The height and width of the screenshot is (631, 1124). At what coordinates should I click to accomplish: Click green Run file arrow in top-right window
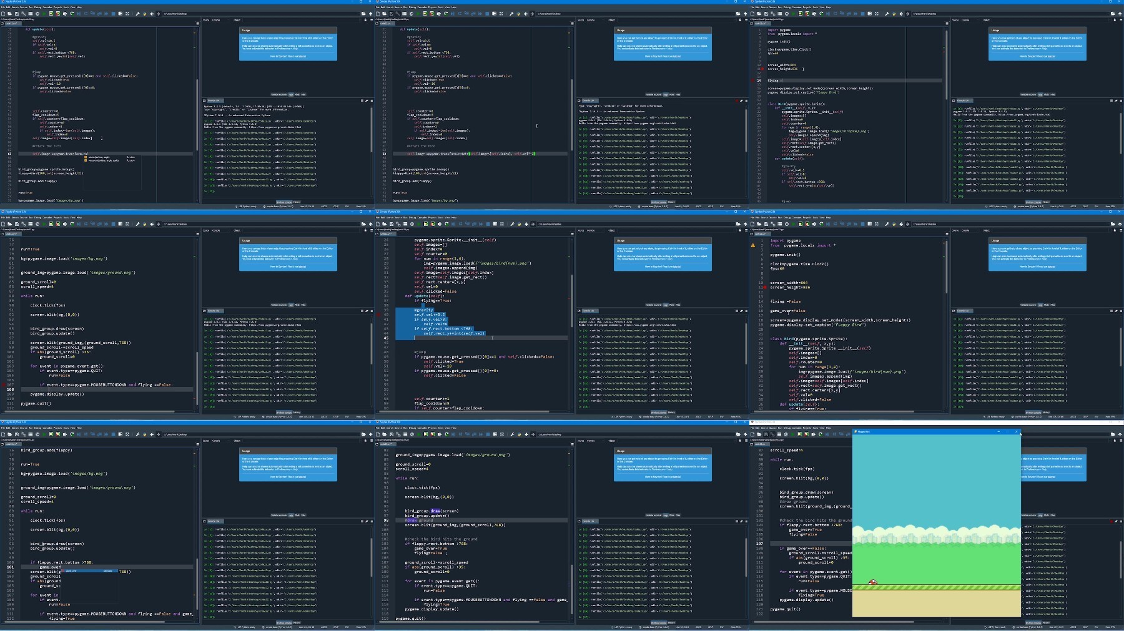(793, 14)
